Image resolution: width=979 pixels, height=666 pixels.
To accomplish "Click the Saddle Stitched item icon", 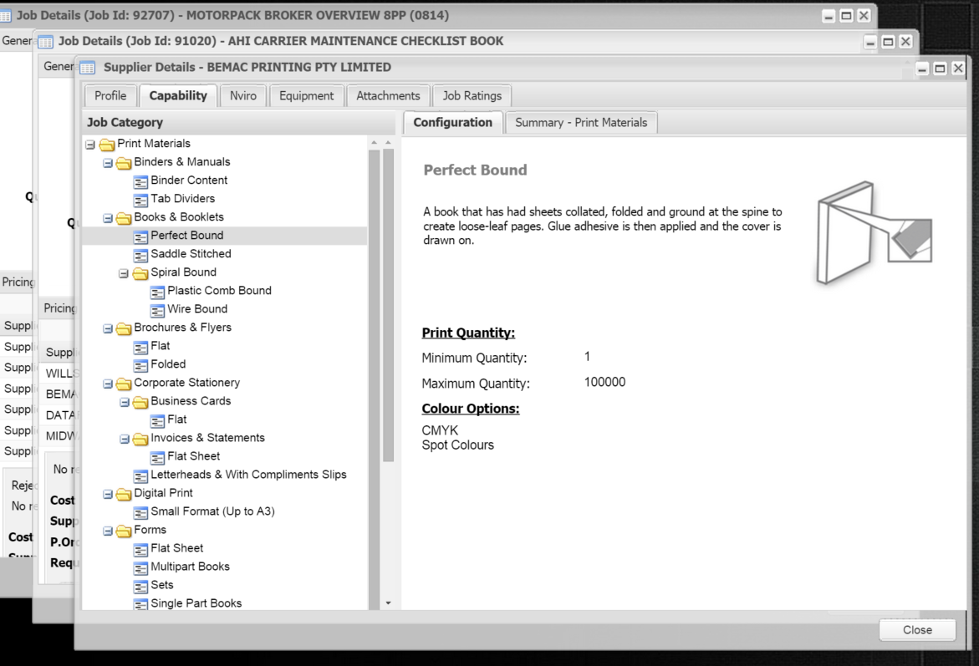I will coord(141,254).
